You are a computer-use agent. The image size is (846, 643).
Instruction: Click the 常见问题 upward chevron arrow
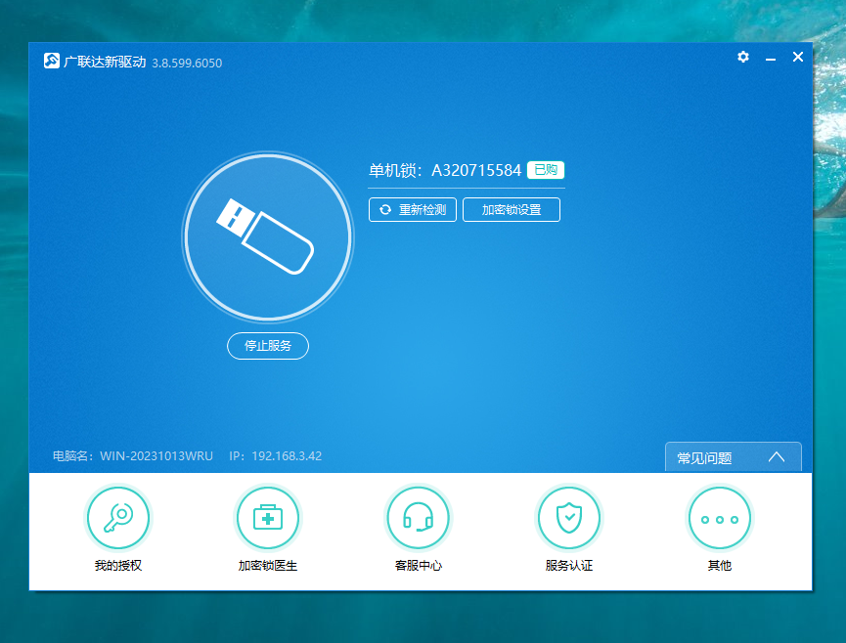pos(777,457)
